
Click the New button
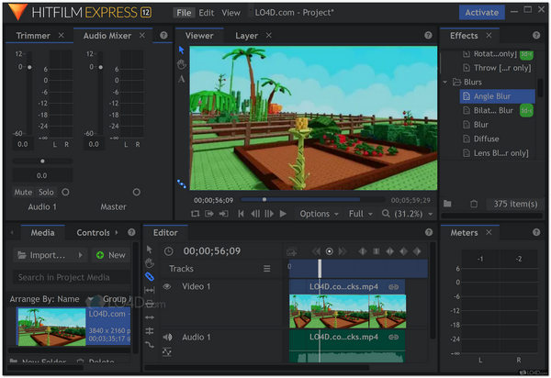tap(111, 255)
